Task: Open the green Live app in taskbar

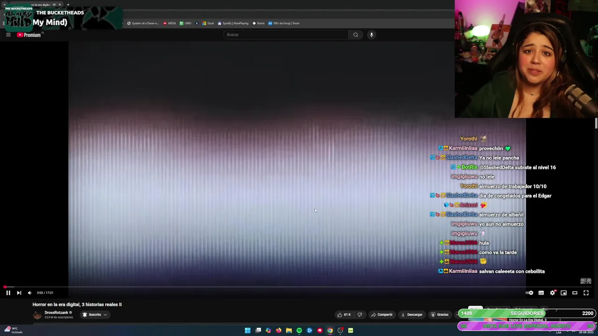Action: pos(350,330)
